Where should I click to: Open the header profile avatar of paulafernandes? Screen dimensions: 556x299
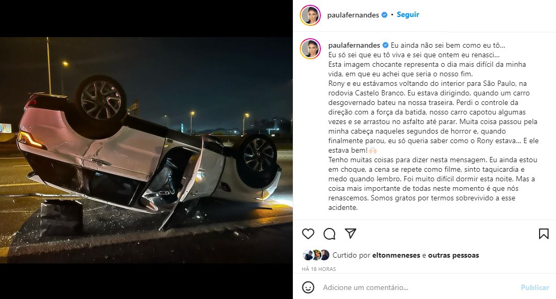click(x=310, y=15)
